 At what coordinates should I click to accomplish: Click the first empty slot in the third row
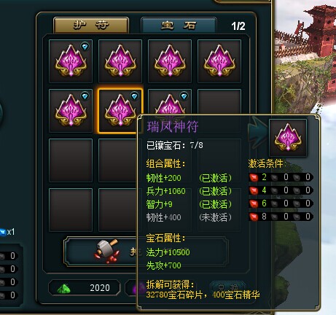[71, 160]
